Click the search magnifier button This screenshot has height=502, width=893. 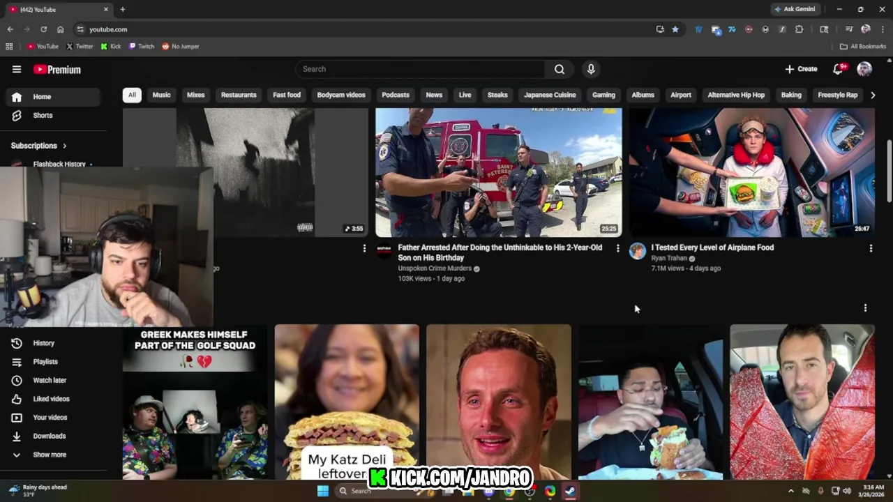click(x=560, y=69)
